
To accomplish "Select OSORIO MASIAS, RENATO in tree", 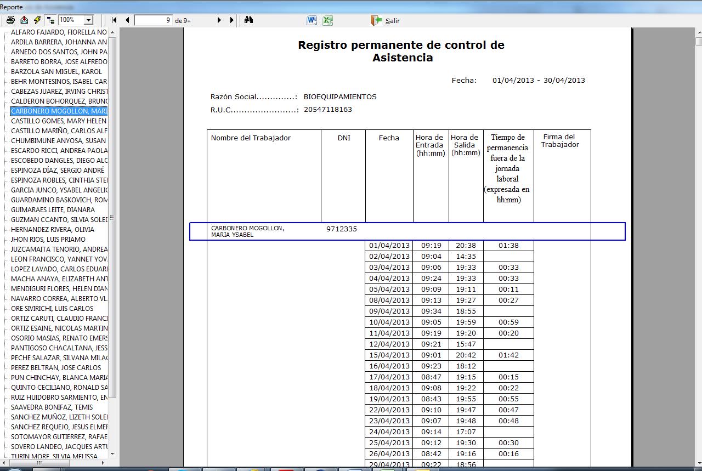I will pos(59,338).
